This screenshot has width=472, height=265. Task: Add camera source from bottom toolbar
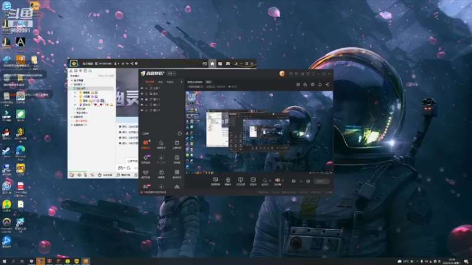tap(228, 181)
